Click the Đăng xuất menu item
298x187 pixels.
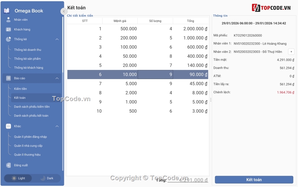(x=32, y=165)
